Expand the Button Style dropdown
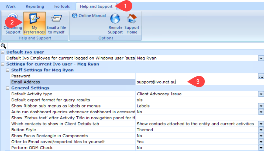 [x=261, y=130]
